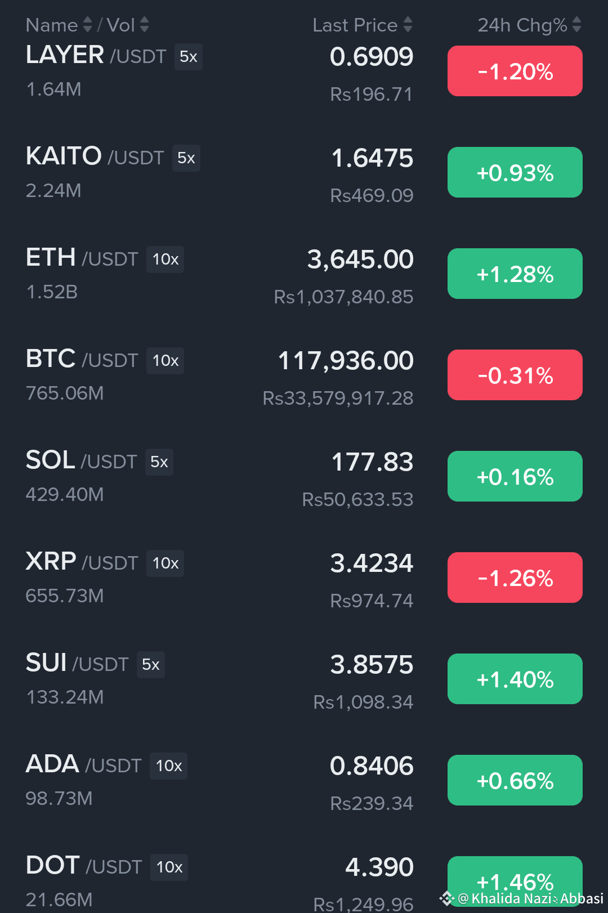The height and width of the screenshot is (913, 608).
Task: Toggle BTC -0.31% change display
Action: (515, 375)
